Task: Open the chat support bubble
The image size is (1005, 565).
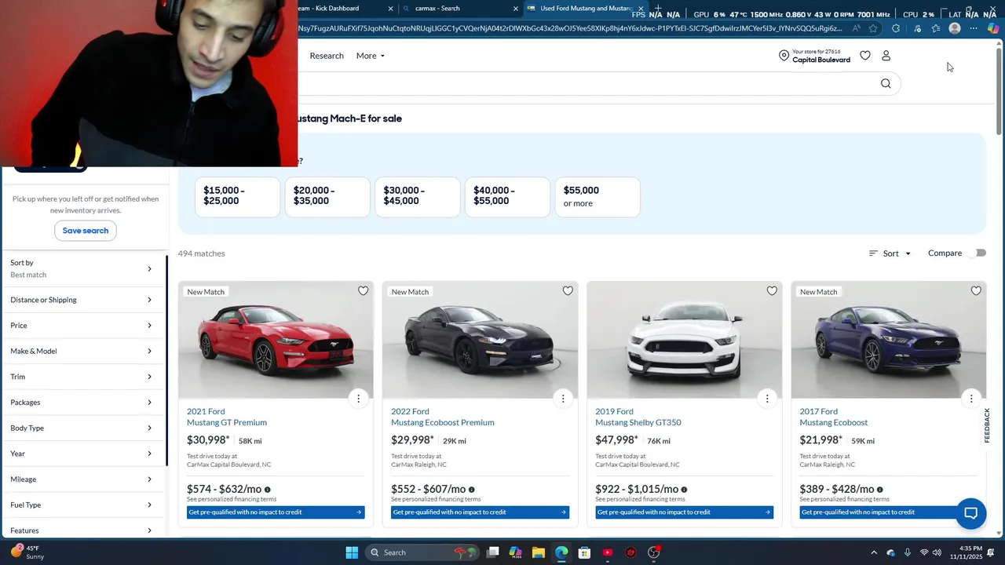Action: coord(970,514)
